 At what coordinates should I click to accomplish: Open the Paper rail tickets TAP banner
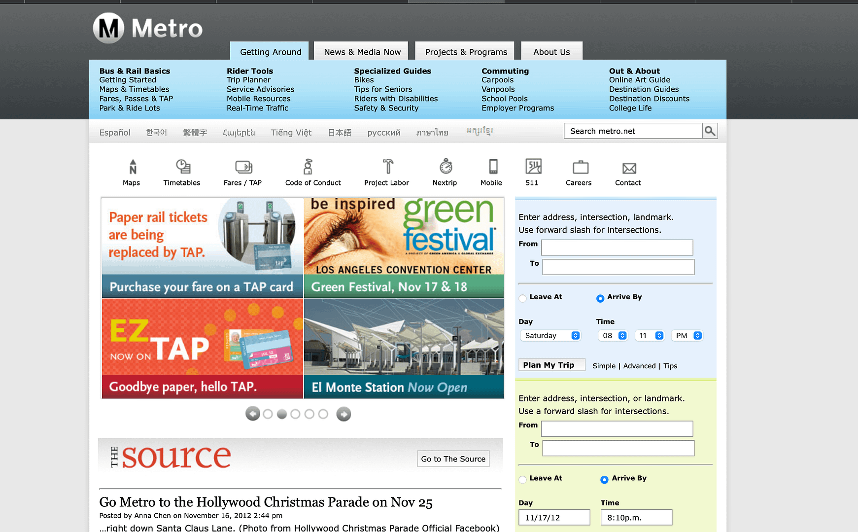click(x=202, y=248)
